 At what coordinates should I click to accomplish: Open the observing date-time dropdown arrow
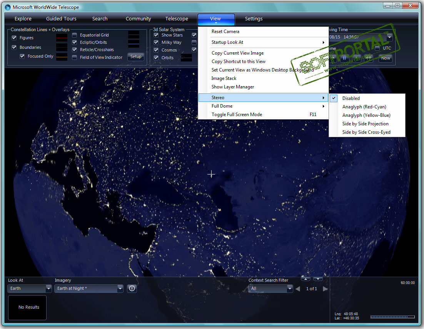(389, 37)
